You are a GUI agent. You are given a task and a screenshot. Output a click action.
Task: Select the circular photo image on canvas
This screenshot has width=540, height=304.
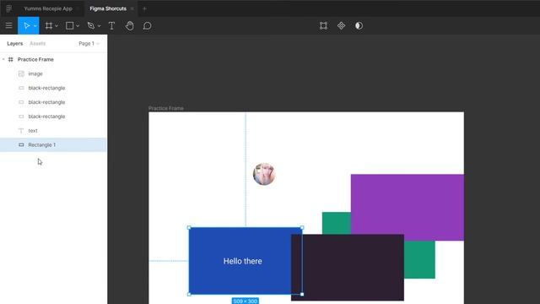pyautogui.click(x=264, y=174)
